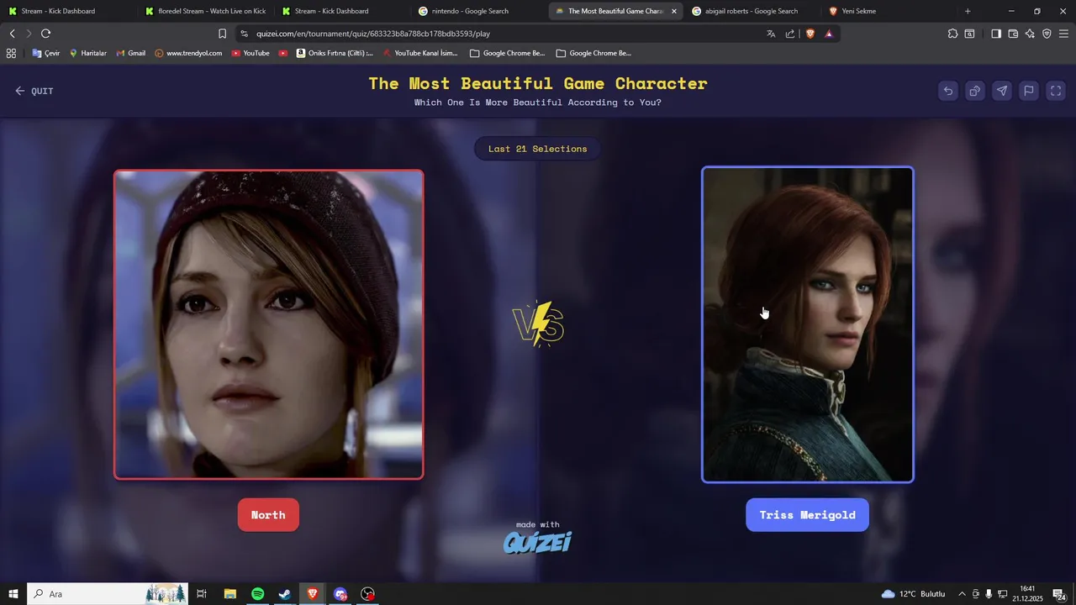
Task: Open the apps grid in bookmarks bar
Action: click(11, 53)
